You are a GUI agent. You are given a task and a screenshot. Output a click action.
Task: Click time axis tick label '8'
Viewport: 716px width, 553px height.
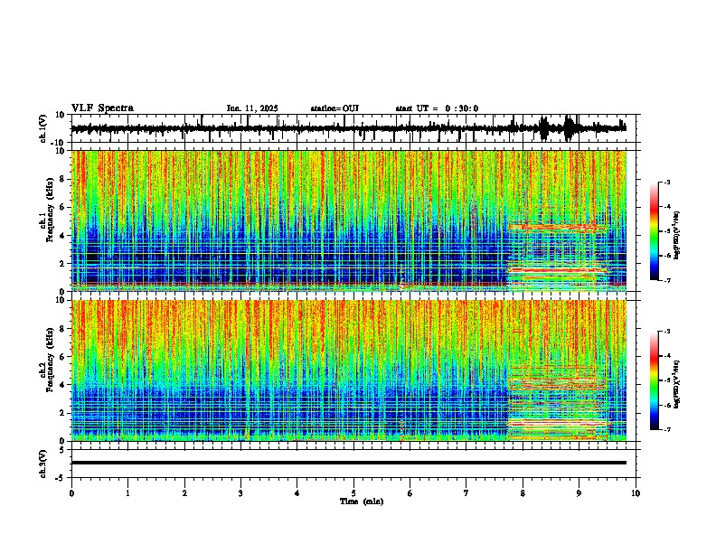(x=523, y=493)
